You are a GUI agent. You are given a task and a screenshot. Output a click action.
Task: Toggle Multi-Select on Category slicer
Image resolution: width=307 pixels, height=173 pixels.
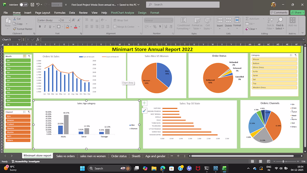[x=291, y=55]
